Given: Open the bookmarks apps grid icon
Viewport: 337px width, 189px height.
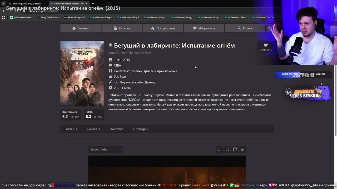Looking at the screenshot, I should [x=3, y=18].
